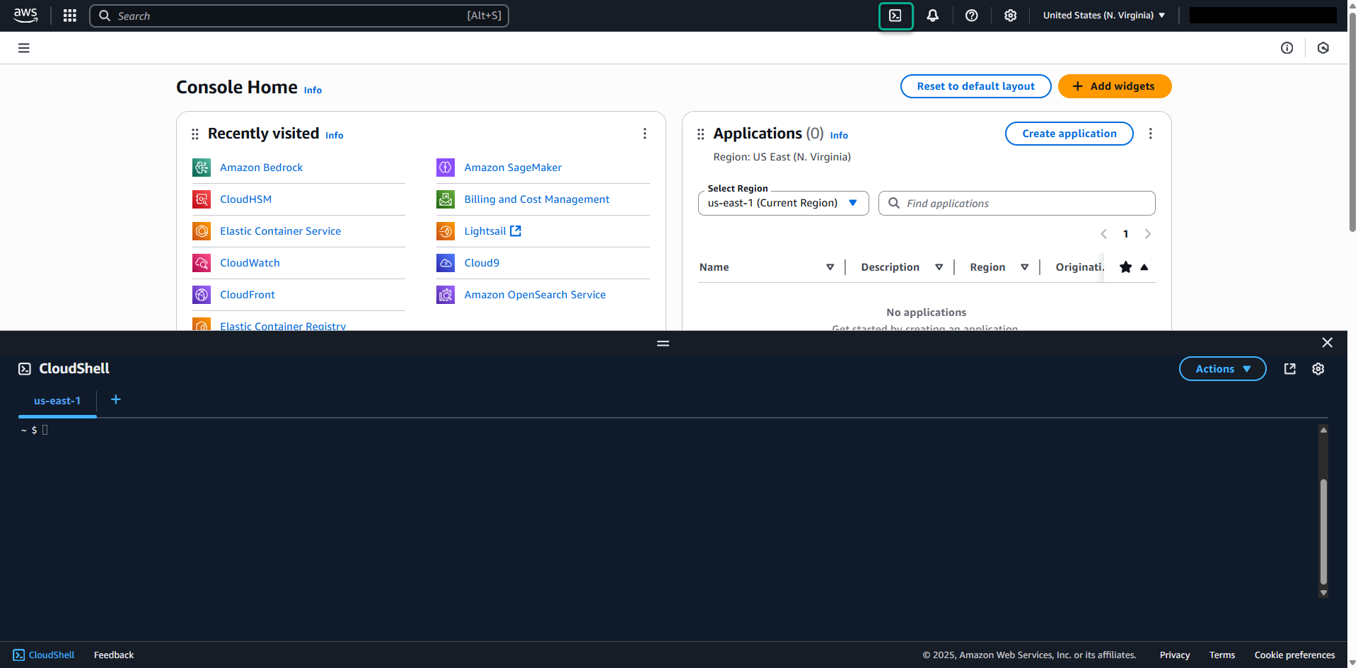Open the services grid menu icon

coord(69,16)
